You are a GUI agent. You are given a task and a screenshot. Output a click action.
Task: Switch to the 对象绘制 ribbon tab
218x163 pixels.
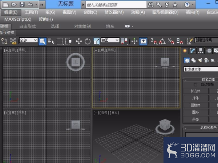coord(82,26)
